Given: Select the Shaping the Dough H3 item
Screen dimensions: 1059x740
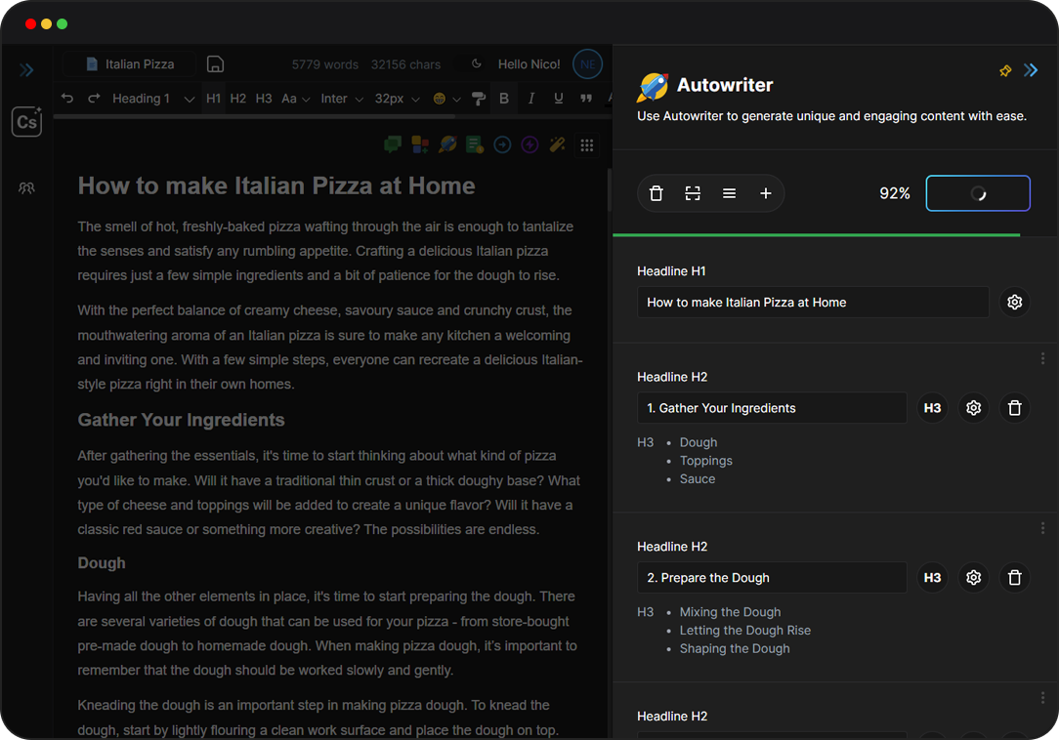Looking at the screenshot, I should [735, 648].
